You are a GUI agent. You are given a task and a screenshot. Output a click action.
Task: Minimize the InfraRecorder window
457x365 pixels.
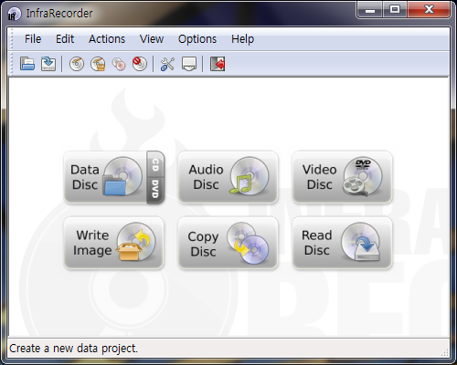(x=370, y=10)
